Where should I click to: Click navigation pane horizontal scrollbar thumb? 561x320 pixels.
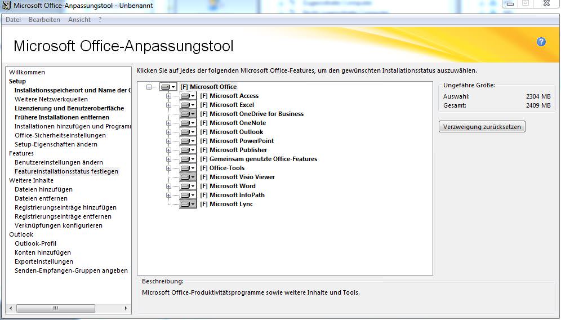[x=55, y=308]
